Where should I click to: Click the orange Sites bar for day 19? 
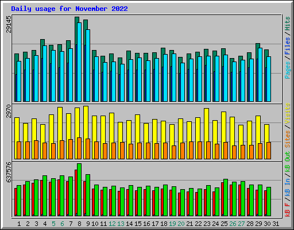pyautogui.click(x=174, y=152)
